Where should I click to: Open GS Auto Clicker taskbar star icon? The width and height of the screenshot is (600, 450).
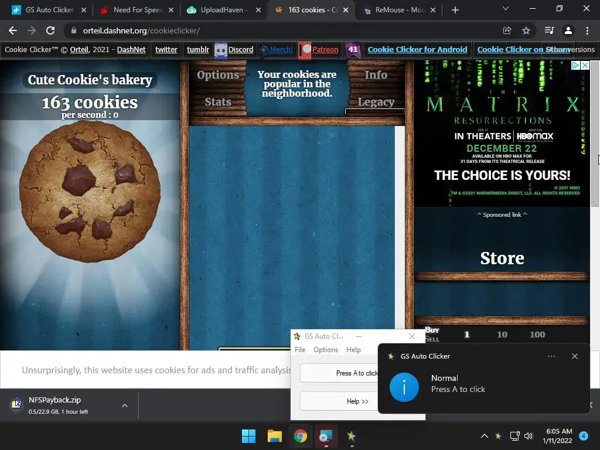click(x=352, y=436)
